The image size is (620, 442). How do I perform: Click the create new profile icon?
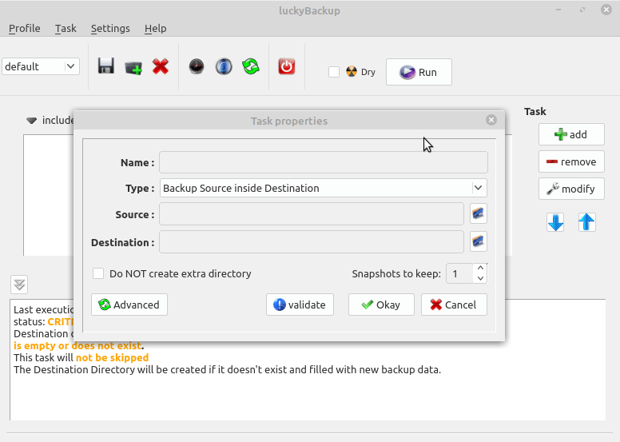(x=133, y=66)
